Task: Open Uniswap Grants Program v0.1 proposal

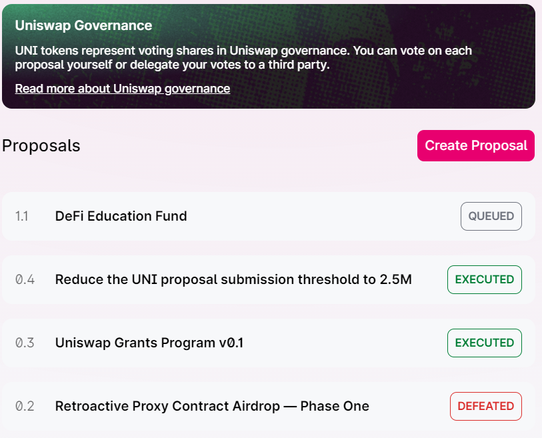Action: (x=149, y=343)
